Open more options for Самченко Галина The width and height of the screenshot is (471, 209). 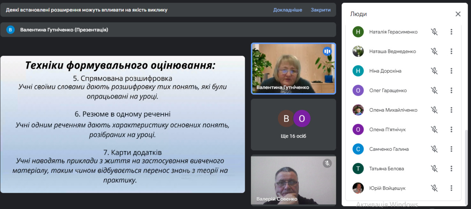point(451,149)
